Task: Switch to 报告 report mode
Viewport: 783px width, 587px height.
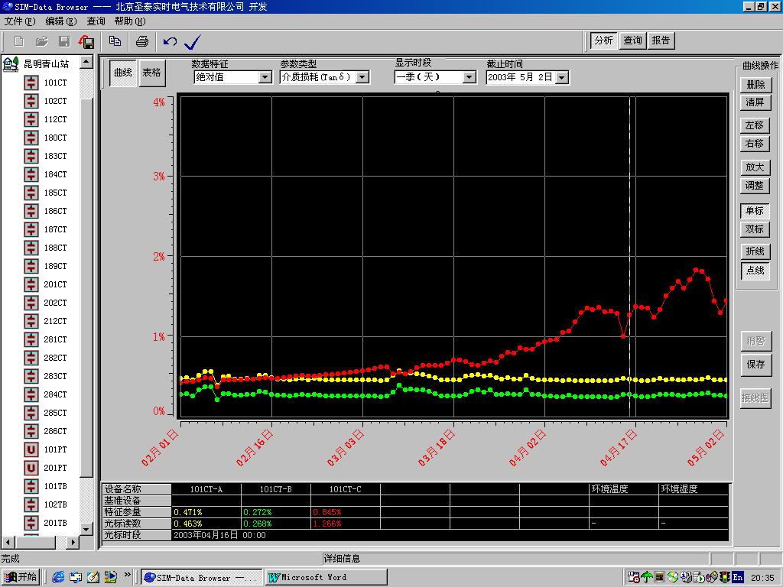Action: pyautogui.click(x=661, y=41)
